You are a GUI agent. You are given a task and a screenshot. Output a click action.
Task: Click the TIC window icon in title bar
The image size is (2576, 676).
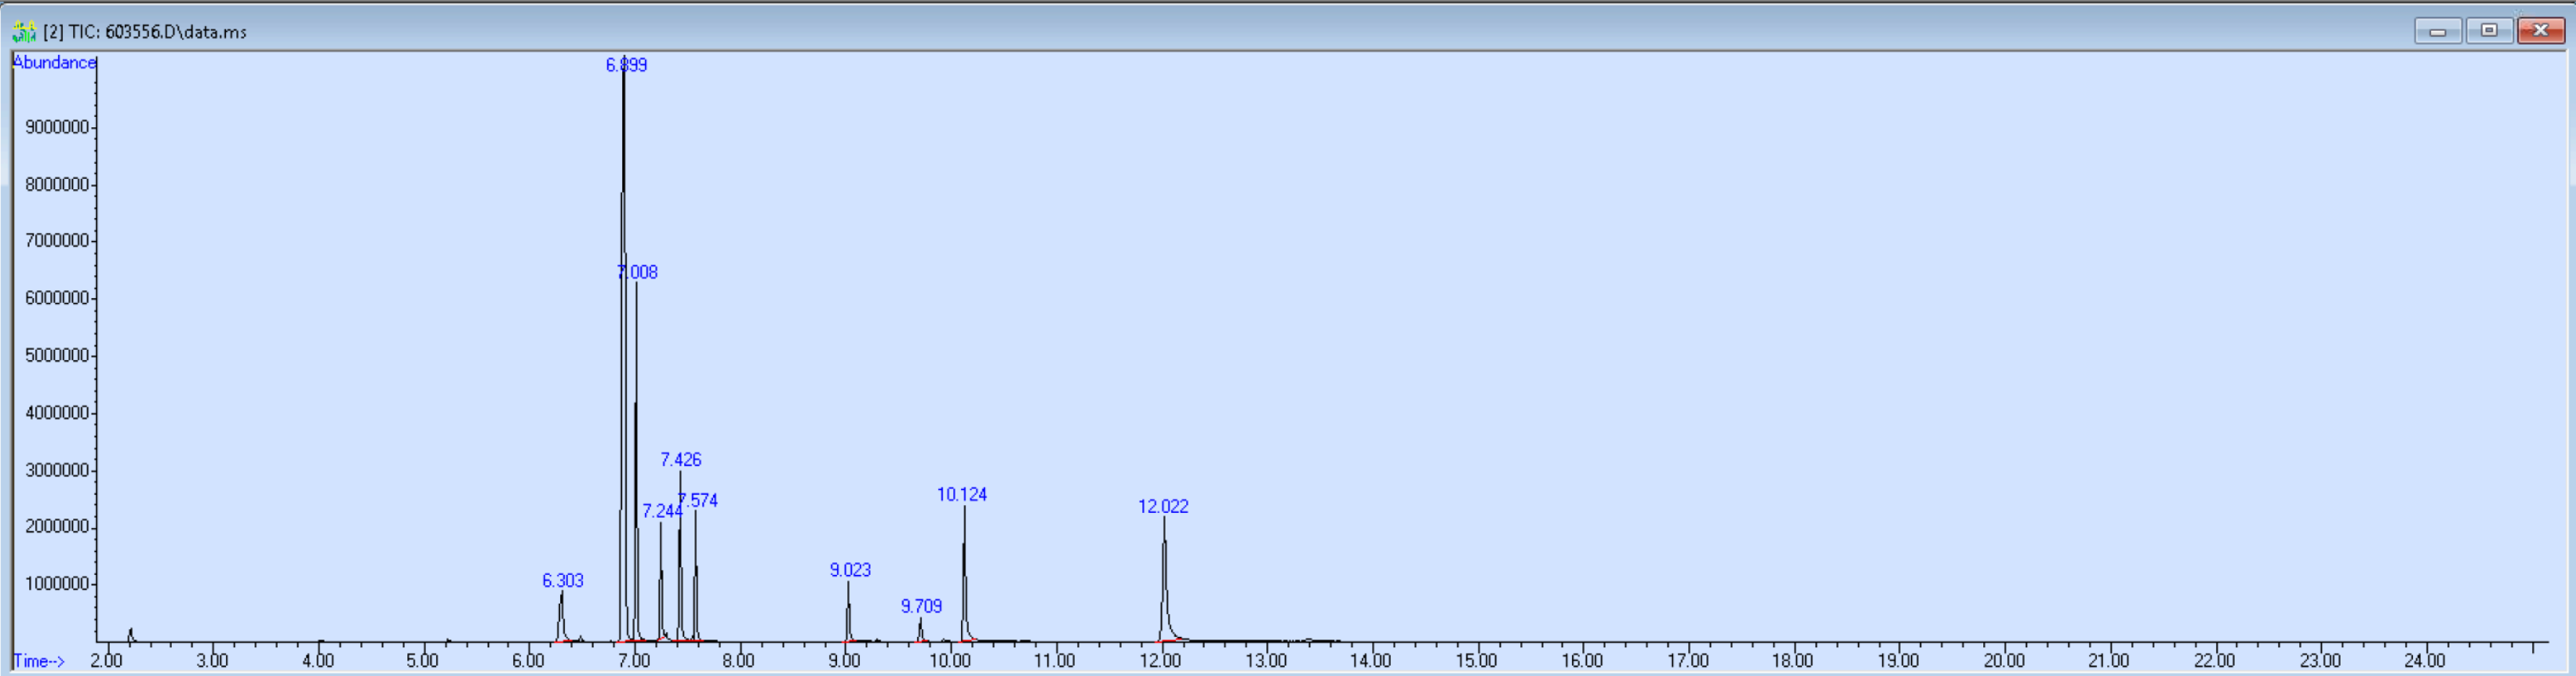(23, 32)
